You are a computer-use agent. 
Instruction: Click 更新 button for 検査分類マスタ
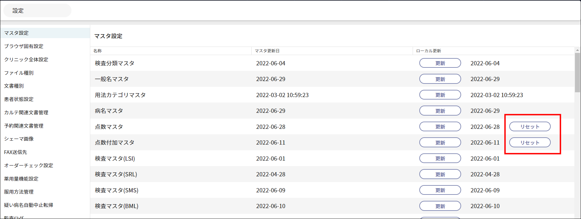(x=440, y=63)
